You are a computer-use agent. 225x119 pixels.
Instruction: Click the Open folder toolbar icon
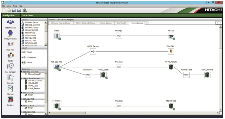click(x=9, y=10)
